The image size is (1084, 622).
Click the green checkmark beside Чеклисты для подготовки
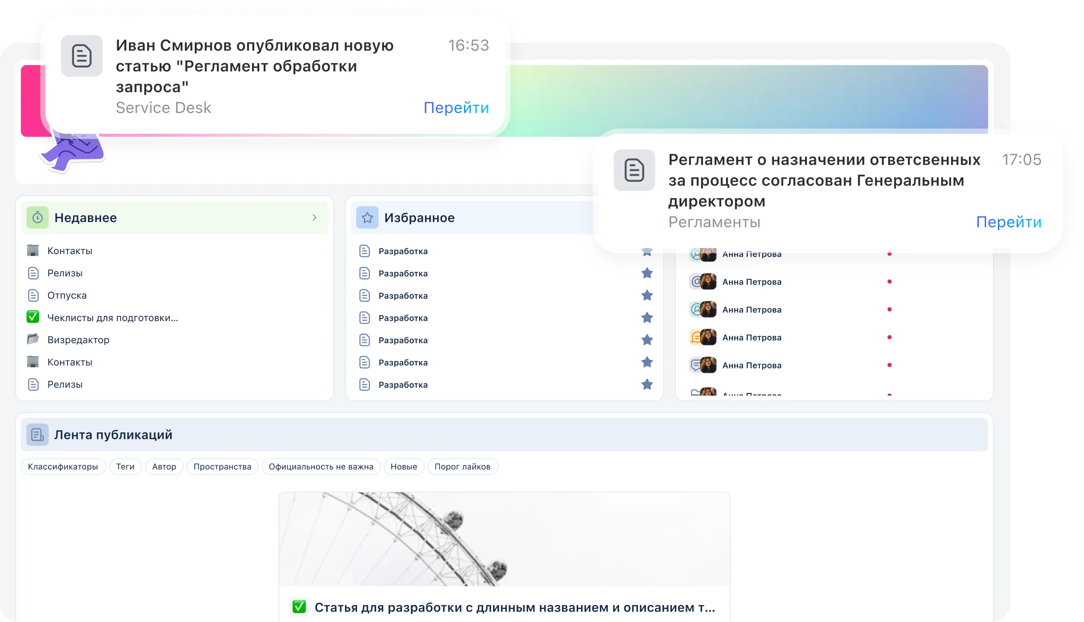coord(33,317)
